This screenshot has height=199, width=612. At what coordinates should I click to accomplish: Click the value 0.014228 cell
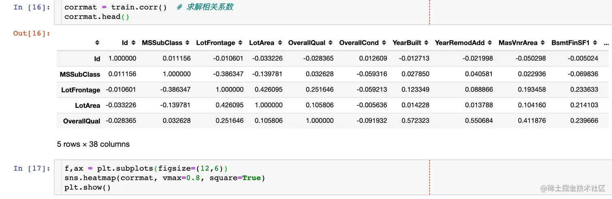(x=415, y=105)
